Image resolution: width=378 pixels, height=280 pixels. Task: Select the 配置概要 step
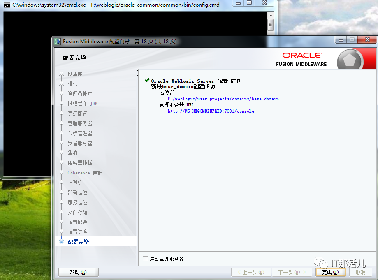[77, 222]
